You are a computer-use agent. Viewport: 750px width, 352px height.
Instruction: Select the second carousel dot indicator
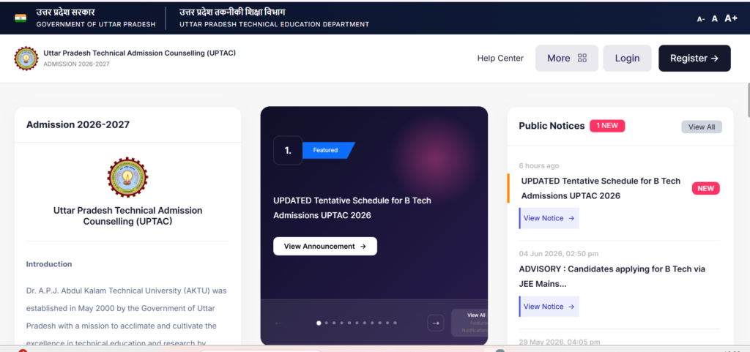click(326, 323)
